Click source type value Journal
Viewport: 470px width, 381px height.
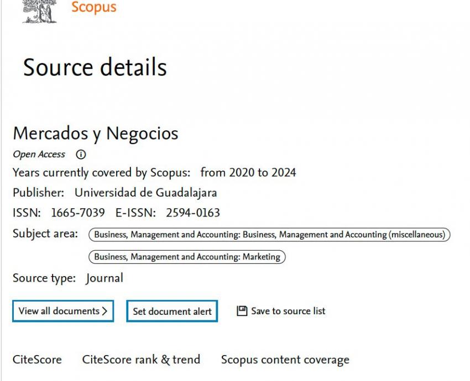[x=105, y=278]
